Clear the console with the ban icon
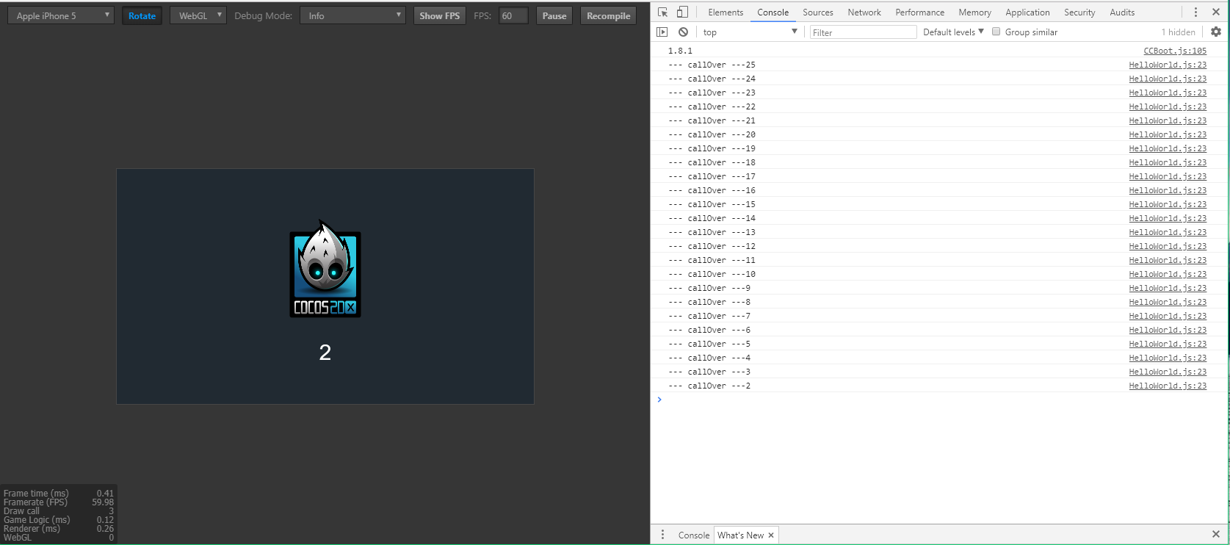 [684, 32]
